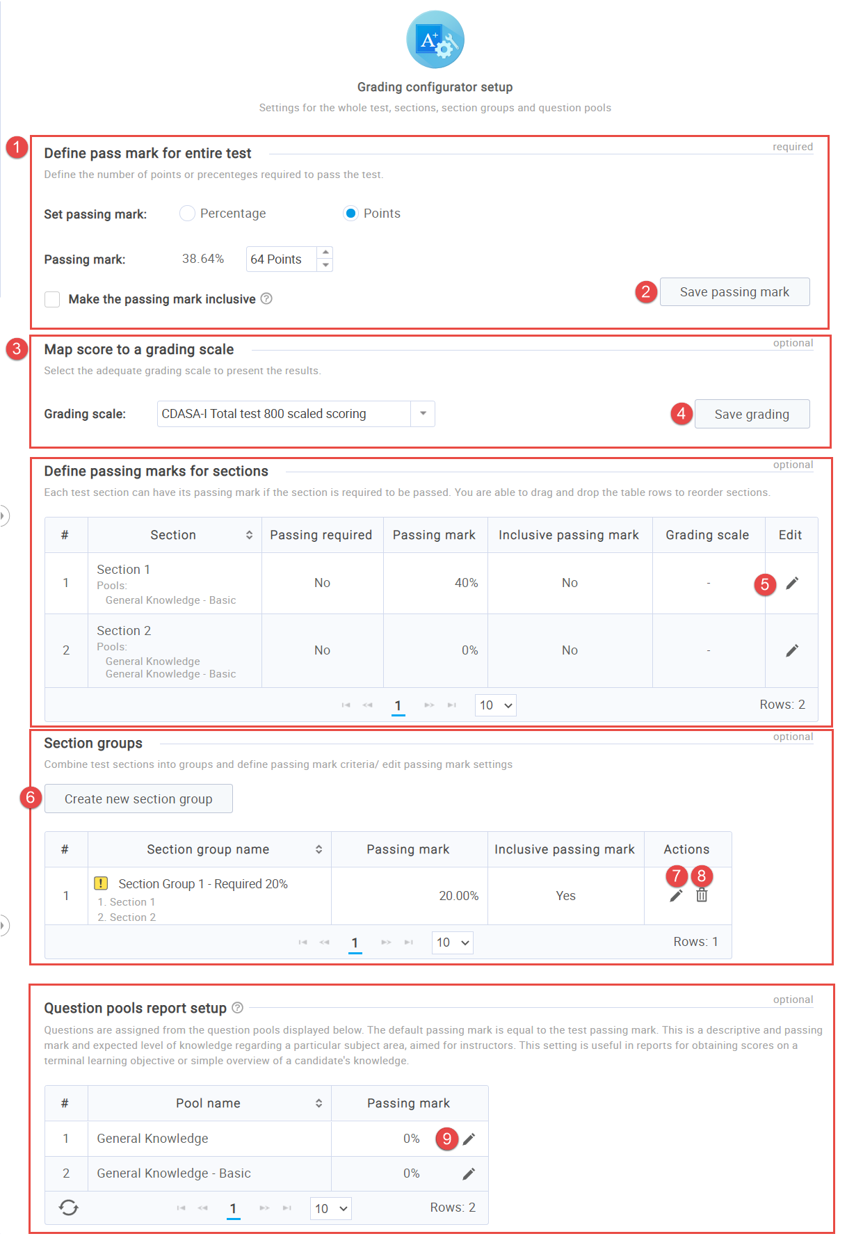Image resolution: width=863 pixels, height=1243 pixels.
Task: Refresh the question pools table
Action: point(68,1208)
